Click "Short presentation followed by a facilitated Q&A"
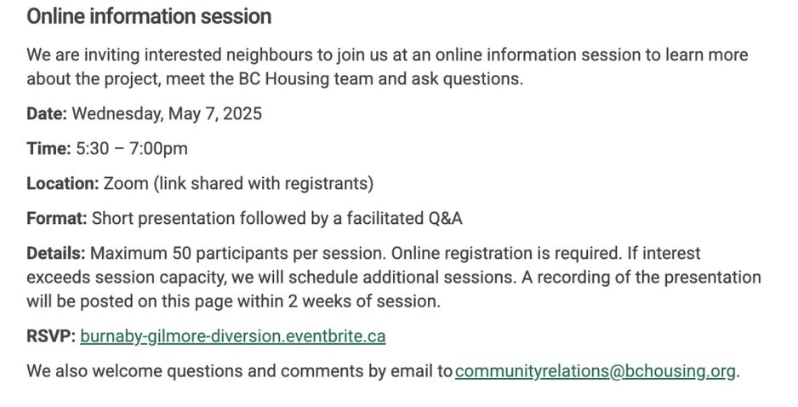 [277, 219]
